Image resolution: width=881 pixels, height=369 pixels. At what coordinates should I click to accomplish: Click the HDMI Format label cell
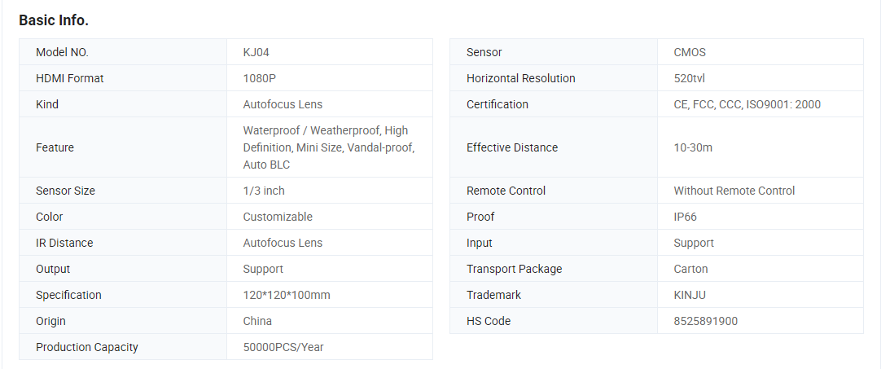(x=123, y=78)
